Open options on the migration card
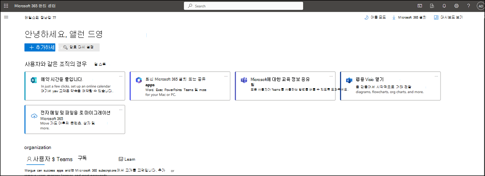Viewport: 485px width, 176px height. [x=120, y=109]
